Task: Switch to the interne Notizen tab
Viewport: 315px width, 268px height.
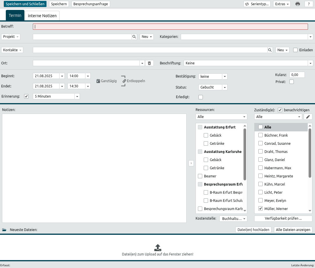Action: point(42,16)
